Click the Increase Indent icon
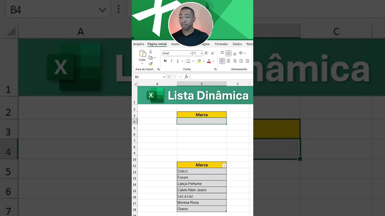The height and width of the screenshot is (216, 385). (247, 61)
